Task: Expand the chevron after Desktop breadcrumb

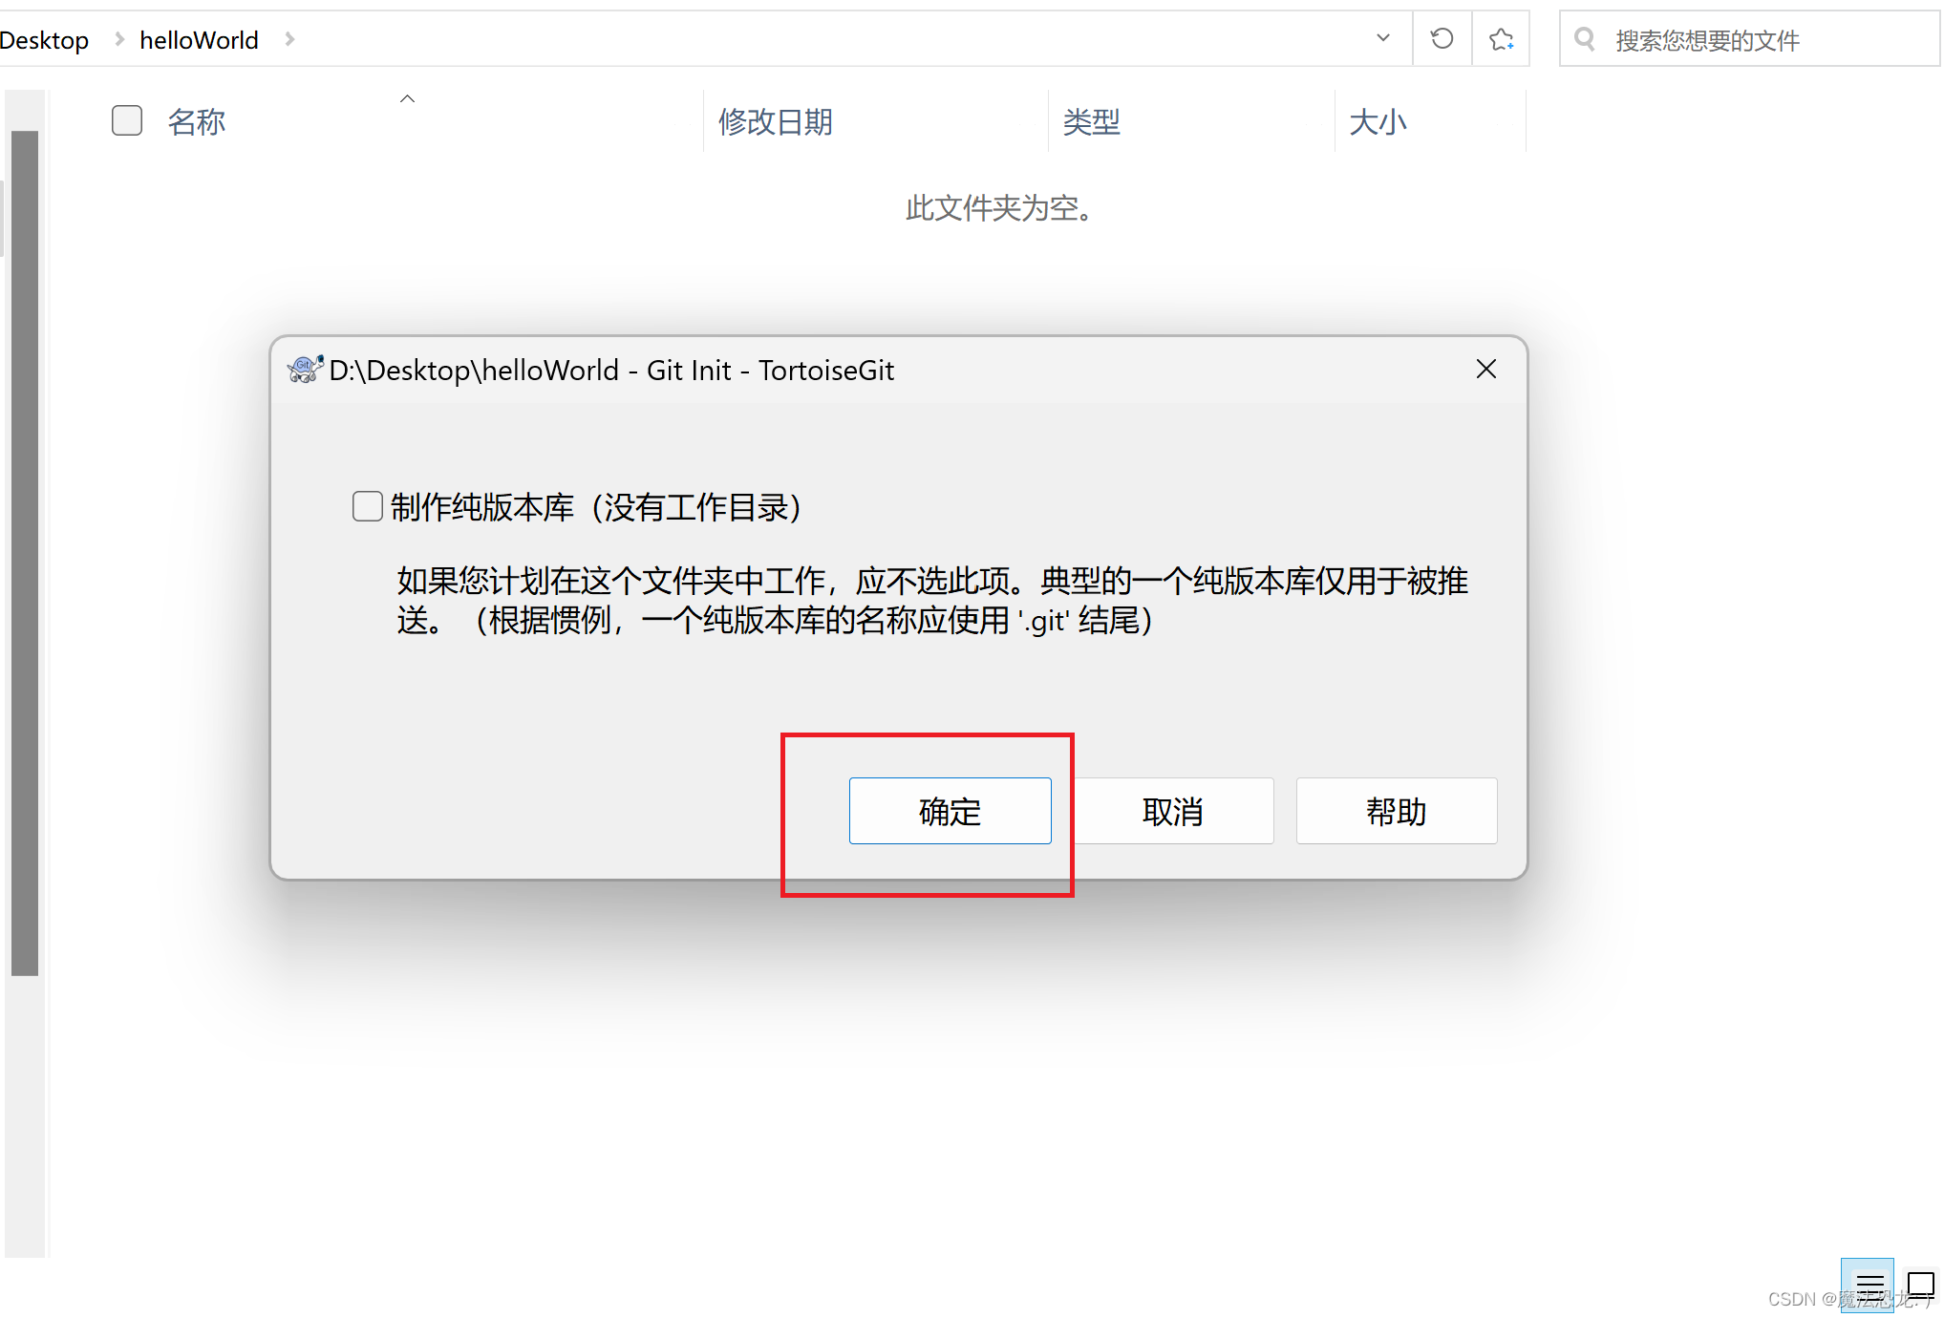Action: coord(119,39)
